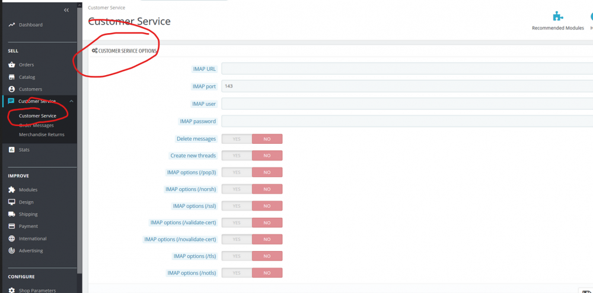Viewport: 593px width, 293px height.
Task: Click the IMAP user input field
Action: pos(407,104)
